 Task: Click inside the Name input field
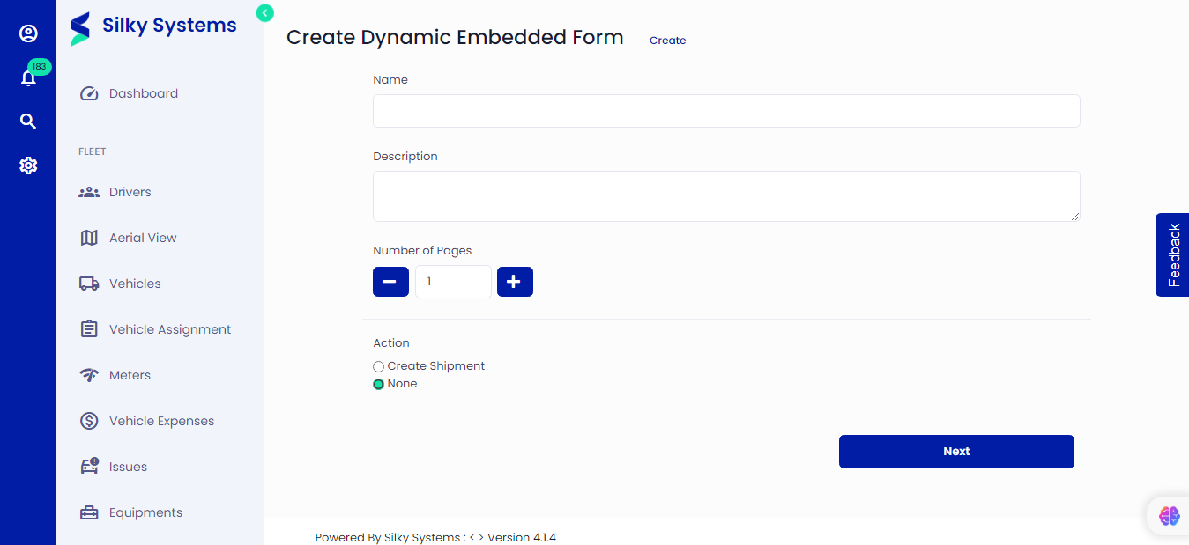pos(725,110)
